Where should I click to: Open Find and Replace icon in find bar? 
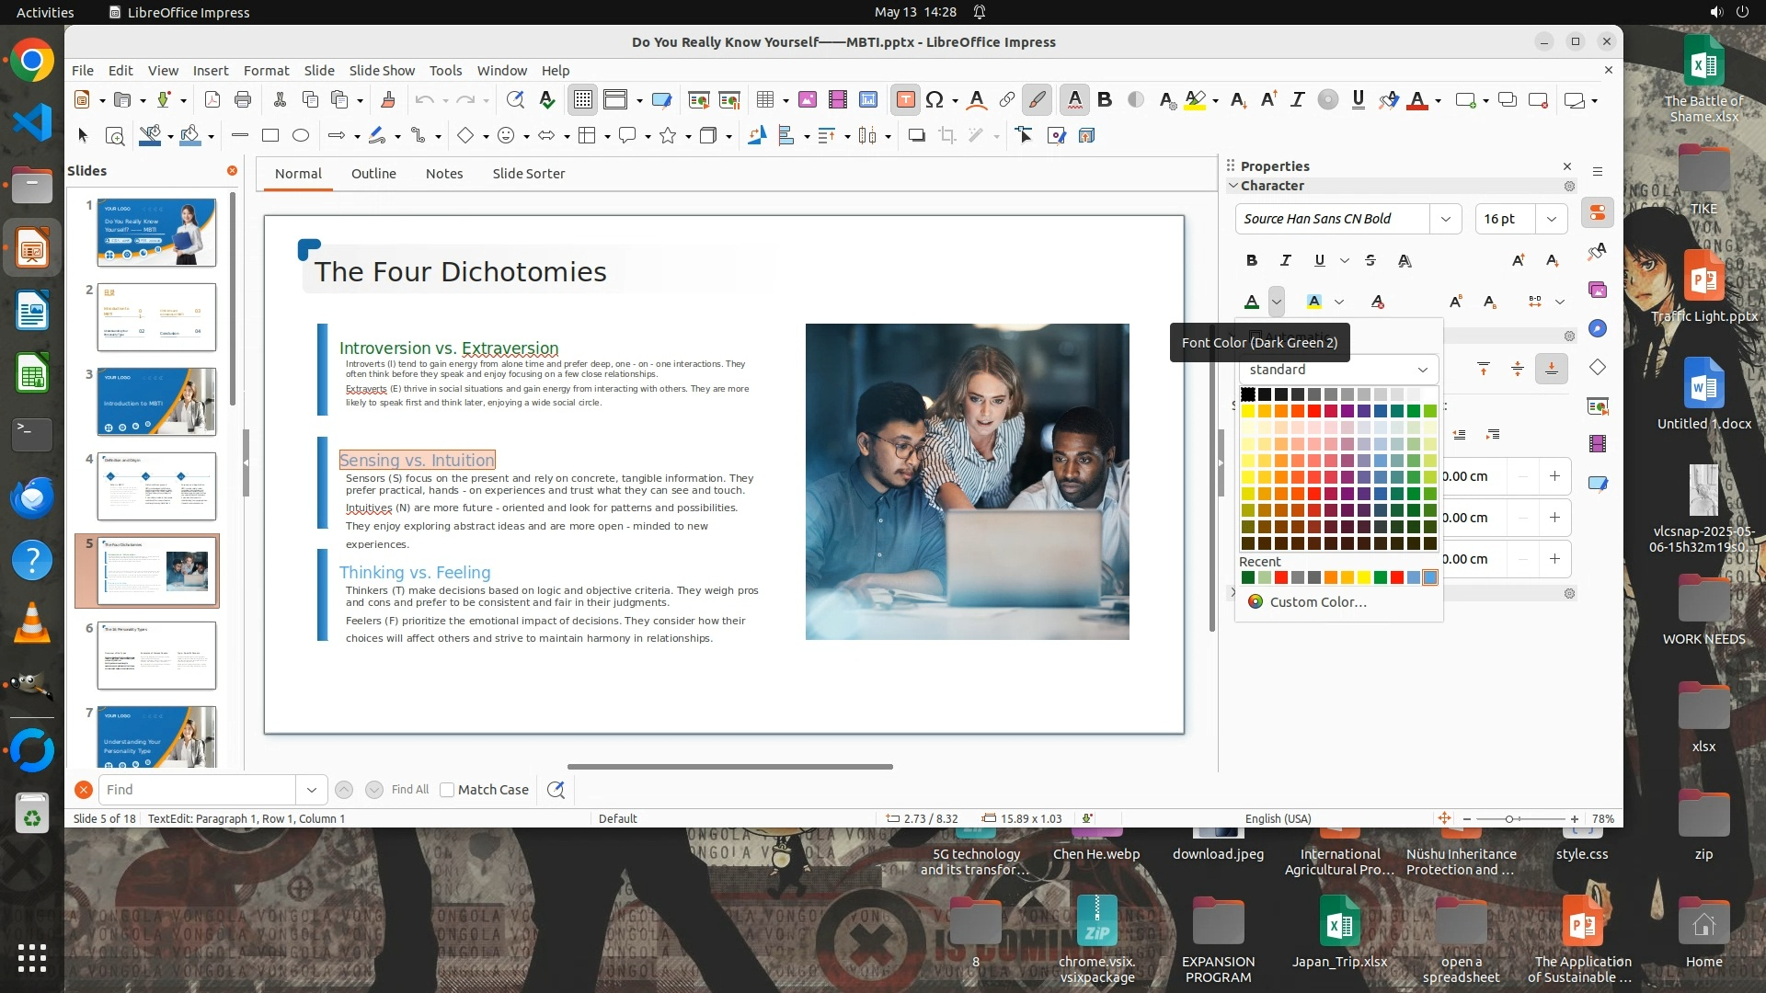(556, 790)
